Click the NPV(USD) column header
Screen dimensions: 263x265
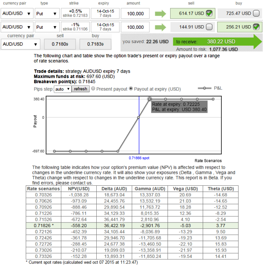[79, 188]
